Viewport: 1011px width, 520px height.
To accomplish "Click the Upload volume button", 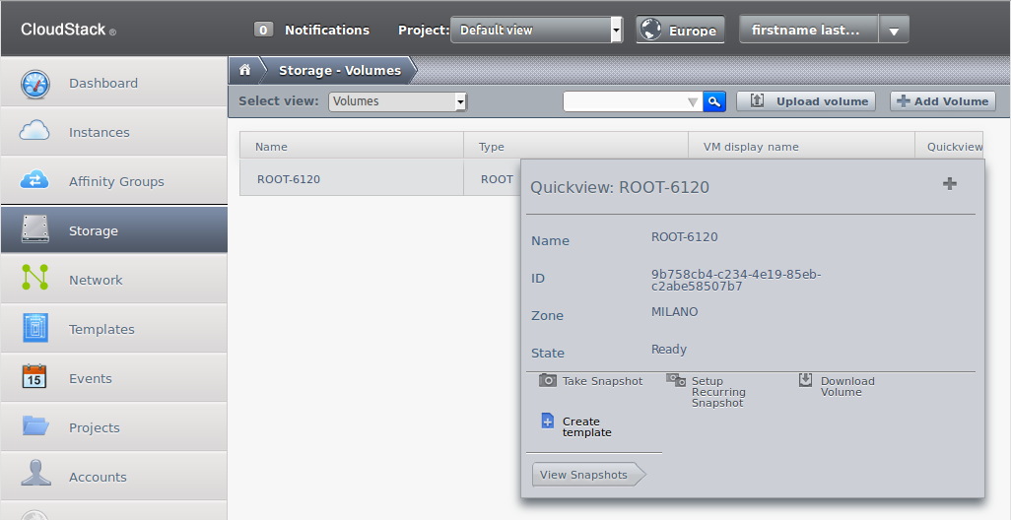I will (806, 101).
